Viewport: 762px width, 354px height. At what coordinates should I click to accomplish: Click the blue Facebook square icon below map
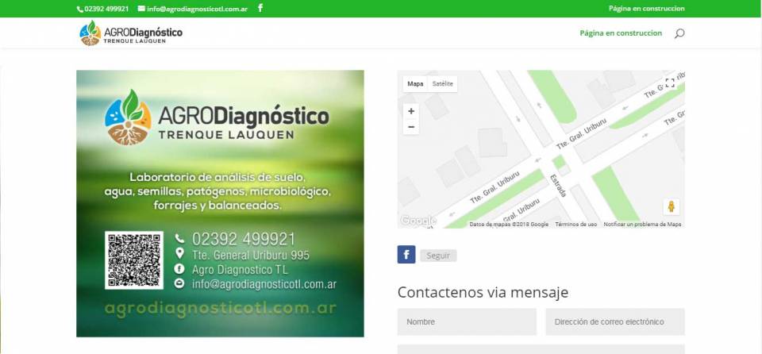point(406,254)
